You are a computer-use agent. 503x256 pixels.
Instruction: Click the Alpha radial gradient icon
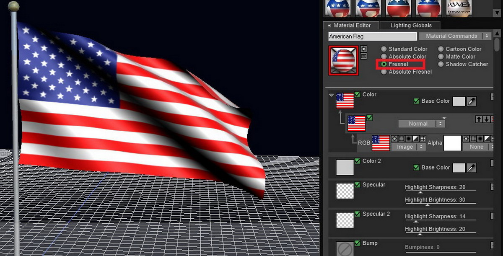point(480,139)
